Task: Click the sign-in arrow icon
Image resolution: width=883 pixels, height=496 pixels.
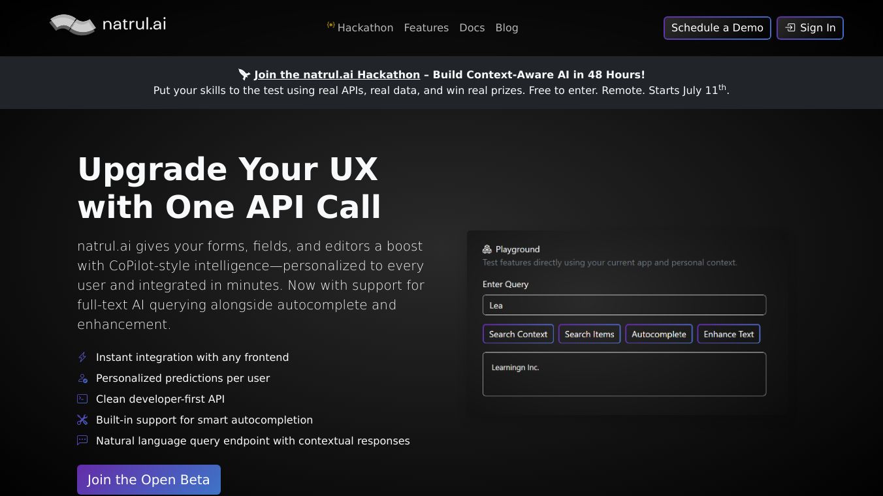Action: [x=790, y=28]
